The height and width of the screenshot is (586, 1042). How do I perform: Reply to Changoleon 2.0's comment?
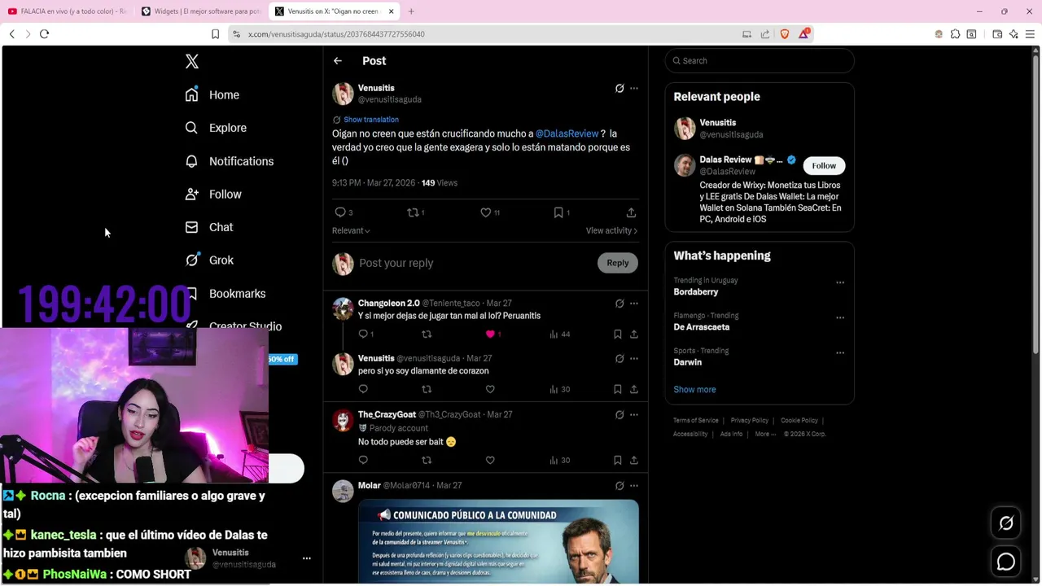(363, 335)
